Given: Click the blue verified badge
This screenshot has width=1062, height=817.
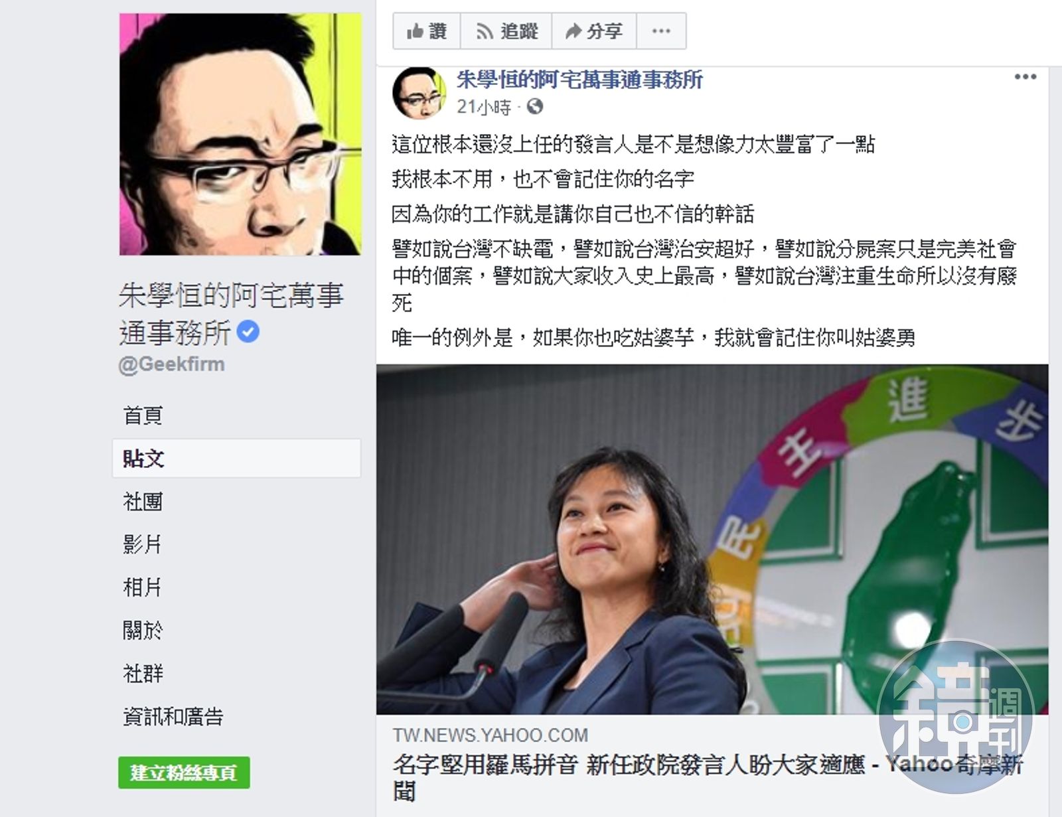Looking at the screenshot, I should 248,331.
